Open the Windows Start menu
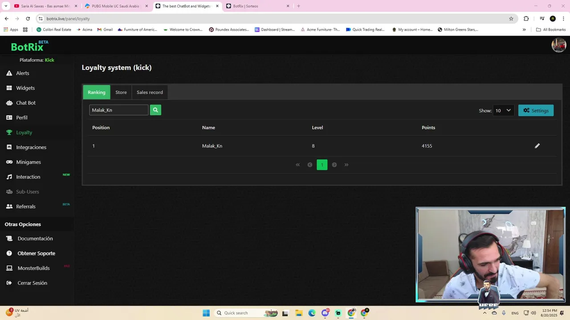570x320 pixels. (x=206, y=313)
